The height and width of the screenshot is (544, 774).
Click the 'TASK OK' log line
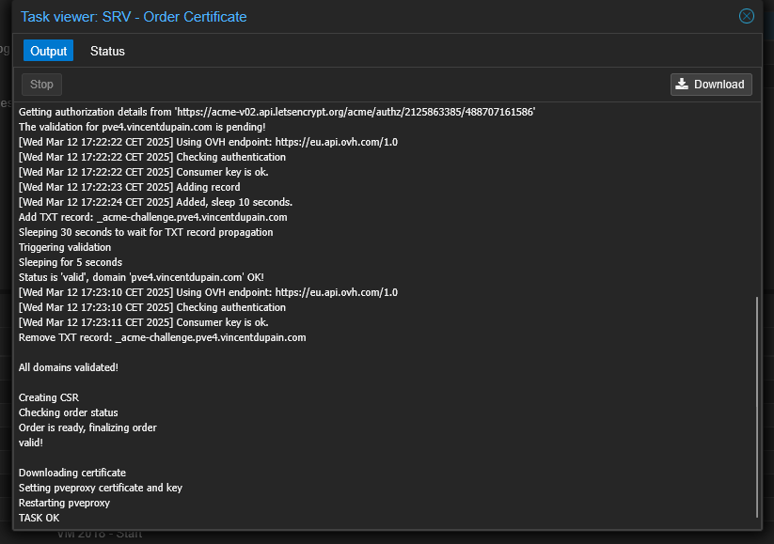pyautogui.click(x=39, y=518)
